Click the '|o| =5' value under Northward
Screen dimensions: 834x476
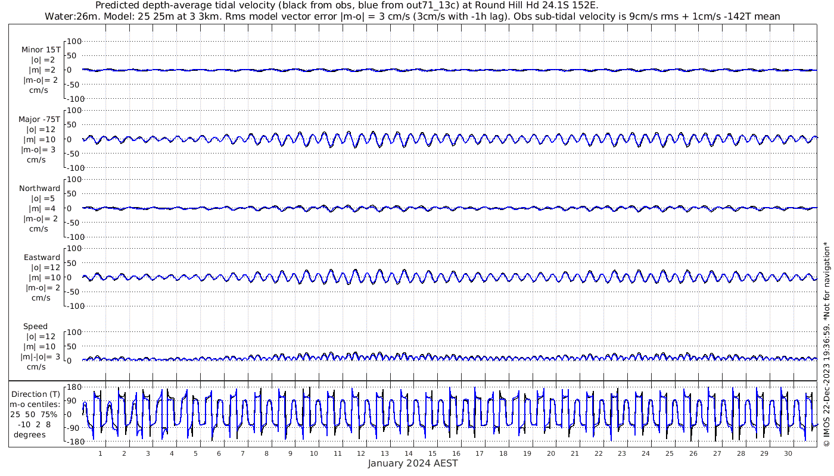(43, 199)
